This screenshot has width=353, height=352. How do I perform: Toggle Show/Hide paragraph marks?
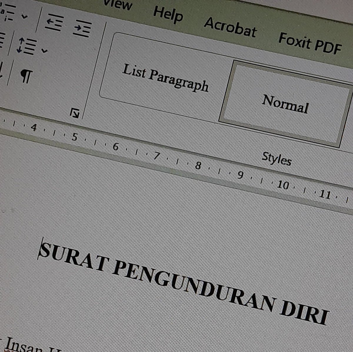(x=26, y=76)
